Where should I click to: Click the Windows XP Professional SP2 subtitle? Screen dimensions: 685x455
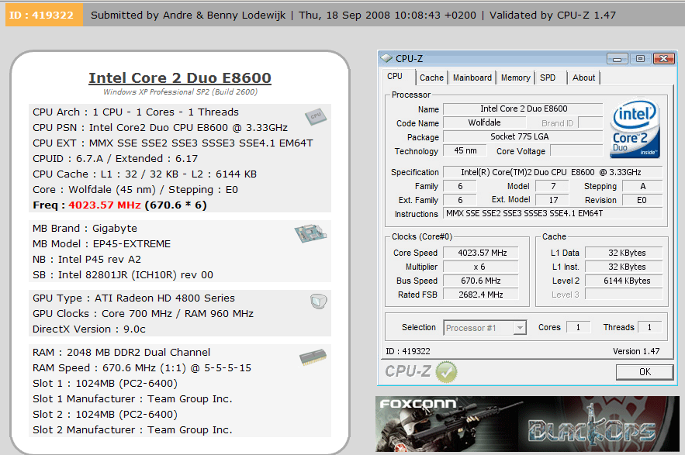tap(180, 92)
